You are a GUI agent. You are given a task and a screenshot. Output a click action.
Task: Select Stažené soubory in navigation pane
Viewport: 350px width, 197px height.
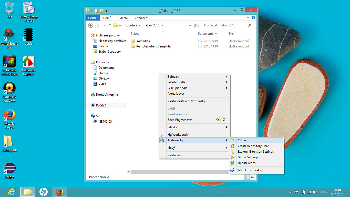click(x=109, y=52)
